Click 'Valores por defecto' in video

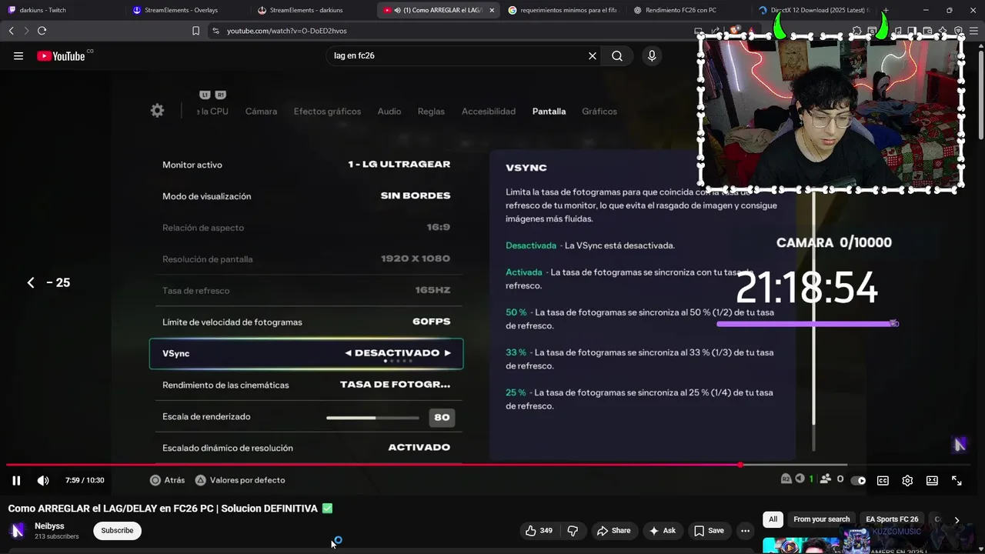[240, 480]
